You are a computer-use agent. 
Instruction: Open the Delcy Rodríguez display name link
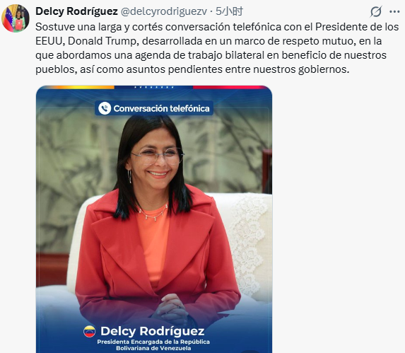[76, 11]
